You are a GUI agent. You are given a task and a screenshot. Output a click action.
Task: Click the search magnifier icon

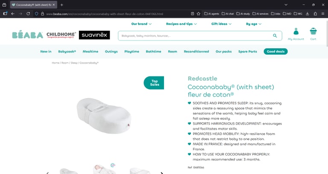coord(275,36)
